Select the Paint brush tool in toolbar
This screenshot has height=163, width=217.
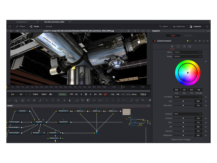coord(40,100)
